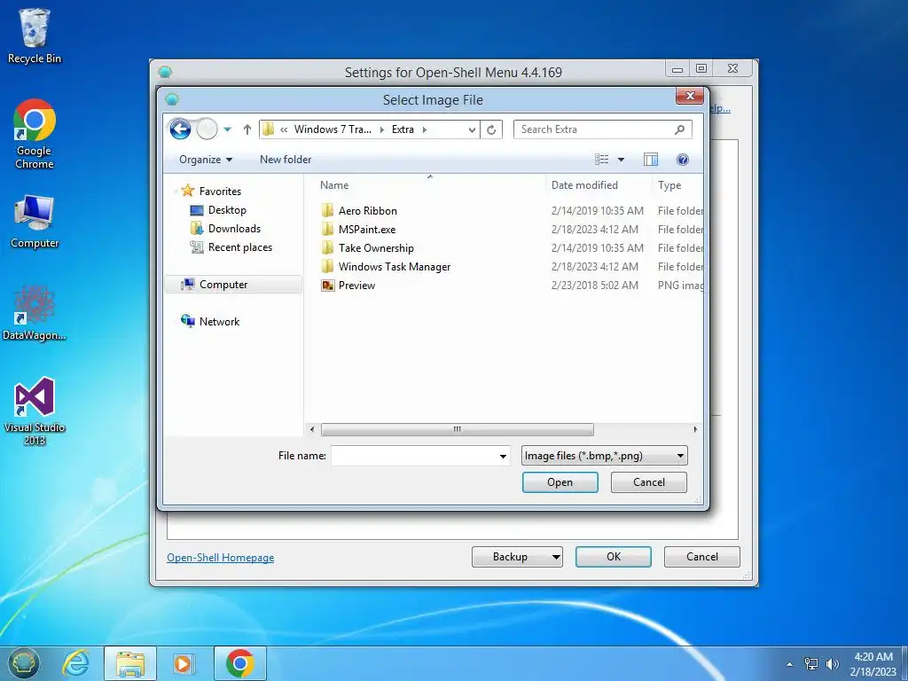Click the network tray icon
Viewport: 908px width, 681px height.
pyautogui.click(x=811, y=664)
